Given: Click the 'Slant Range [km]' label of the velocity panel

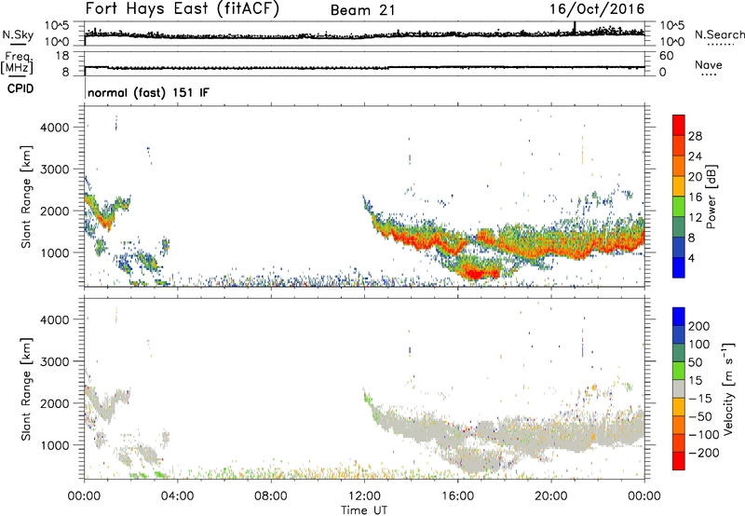Looking at the screenshot, I should tap(26, 388).
